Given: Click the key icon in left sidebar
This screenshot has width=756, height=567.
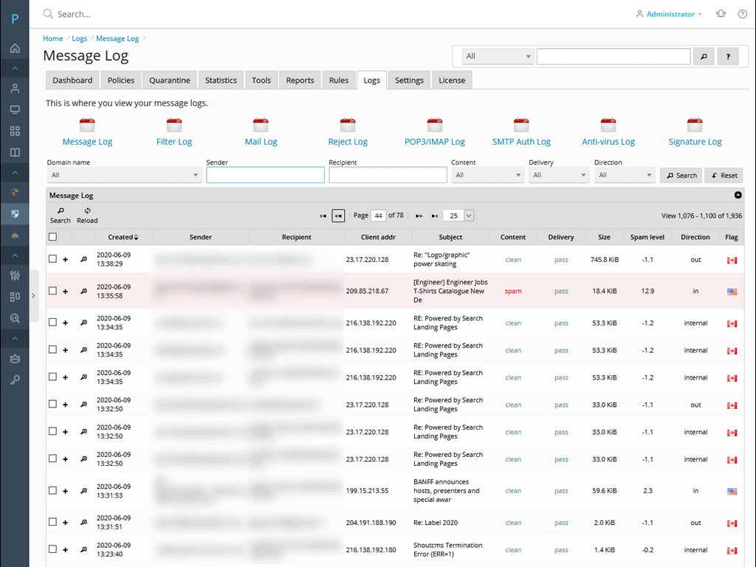Looking at the screenshot, I should 15,380.
